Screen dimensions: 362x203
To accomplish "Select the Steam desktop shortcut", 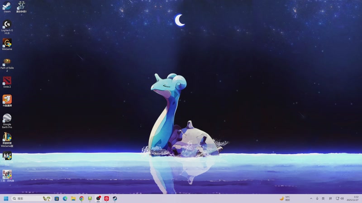I will click(x=7, y=7).
